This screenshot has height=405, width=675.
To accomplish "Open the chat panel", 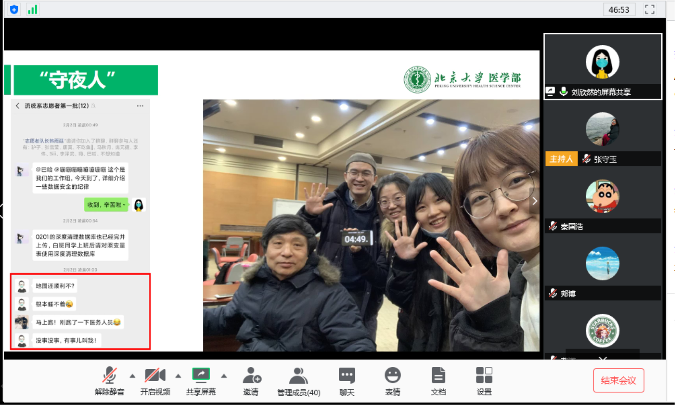I will [x=347, y=381].
